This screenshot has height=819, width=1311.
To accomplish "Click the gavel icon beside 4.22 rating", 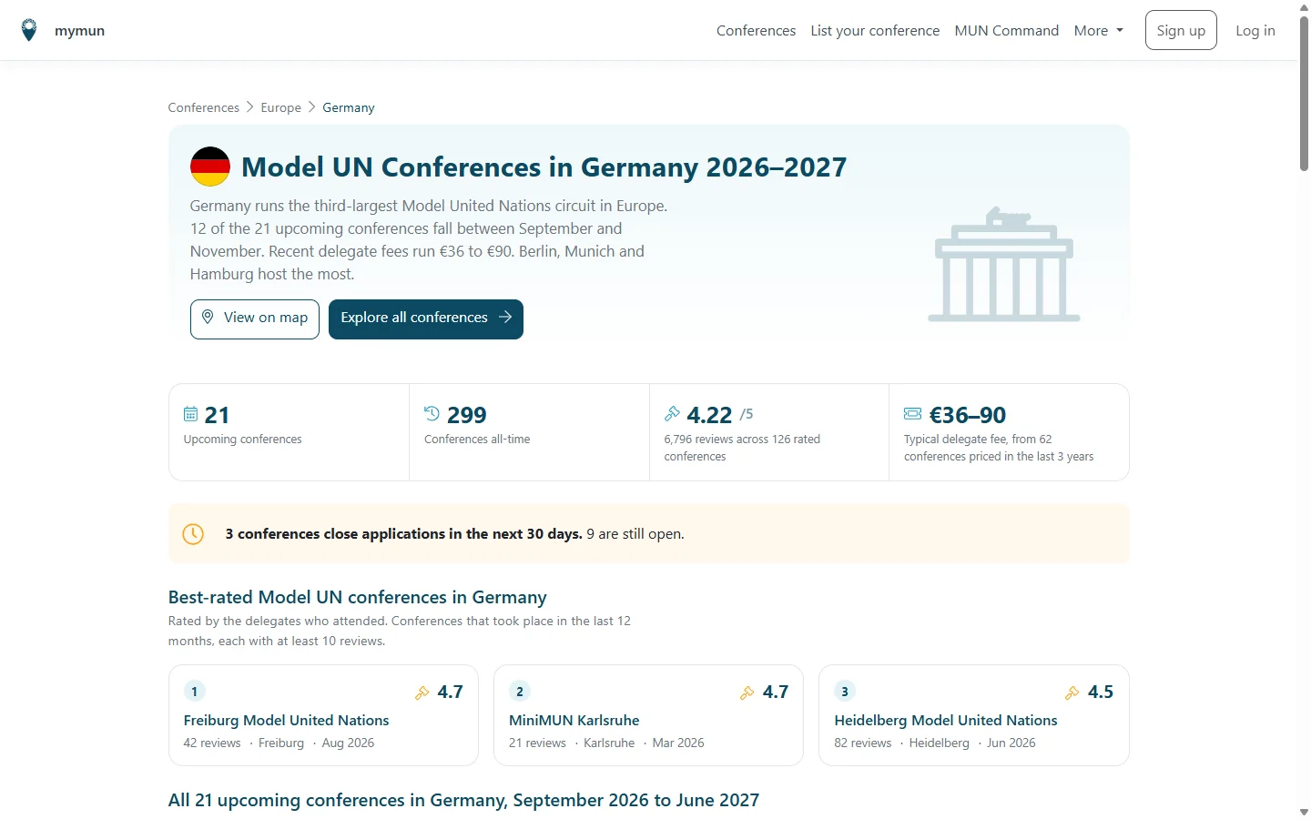I will coord(672,414).
